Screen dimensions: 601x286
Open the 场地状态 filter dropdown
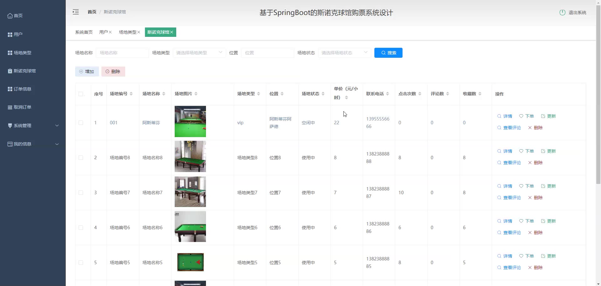coord(344,53)
